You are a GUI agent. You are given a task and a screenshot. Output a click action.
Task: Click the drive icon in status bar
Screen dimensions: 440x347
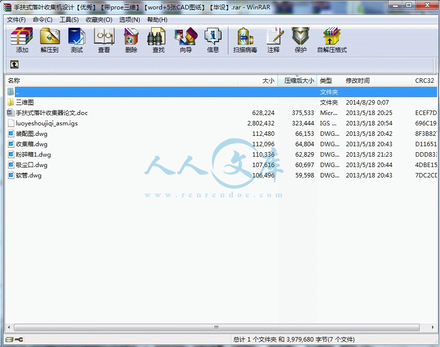(9, 340)
